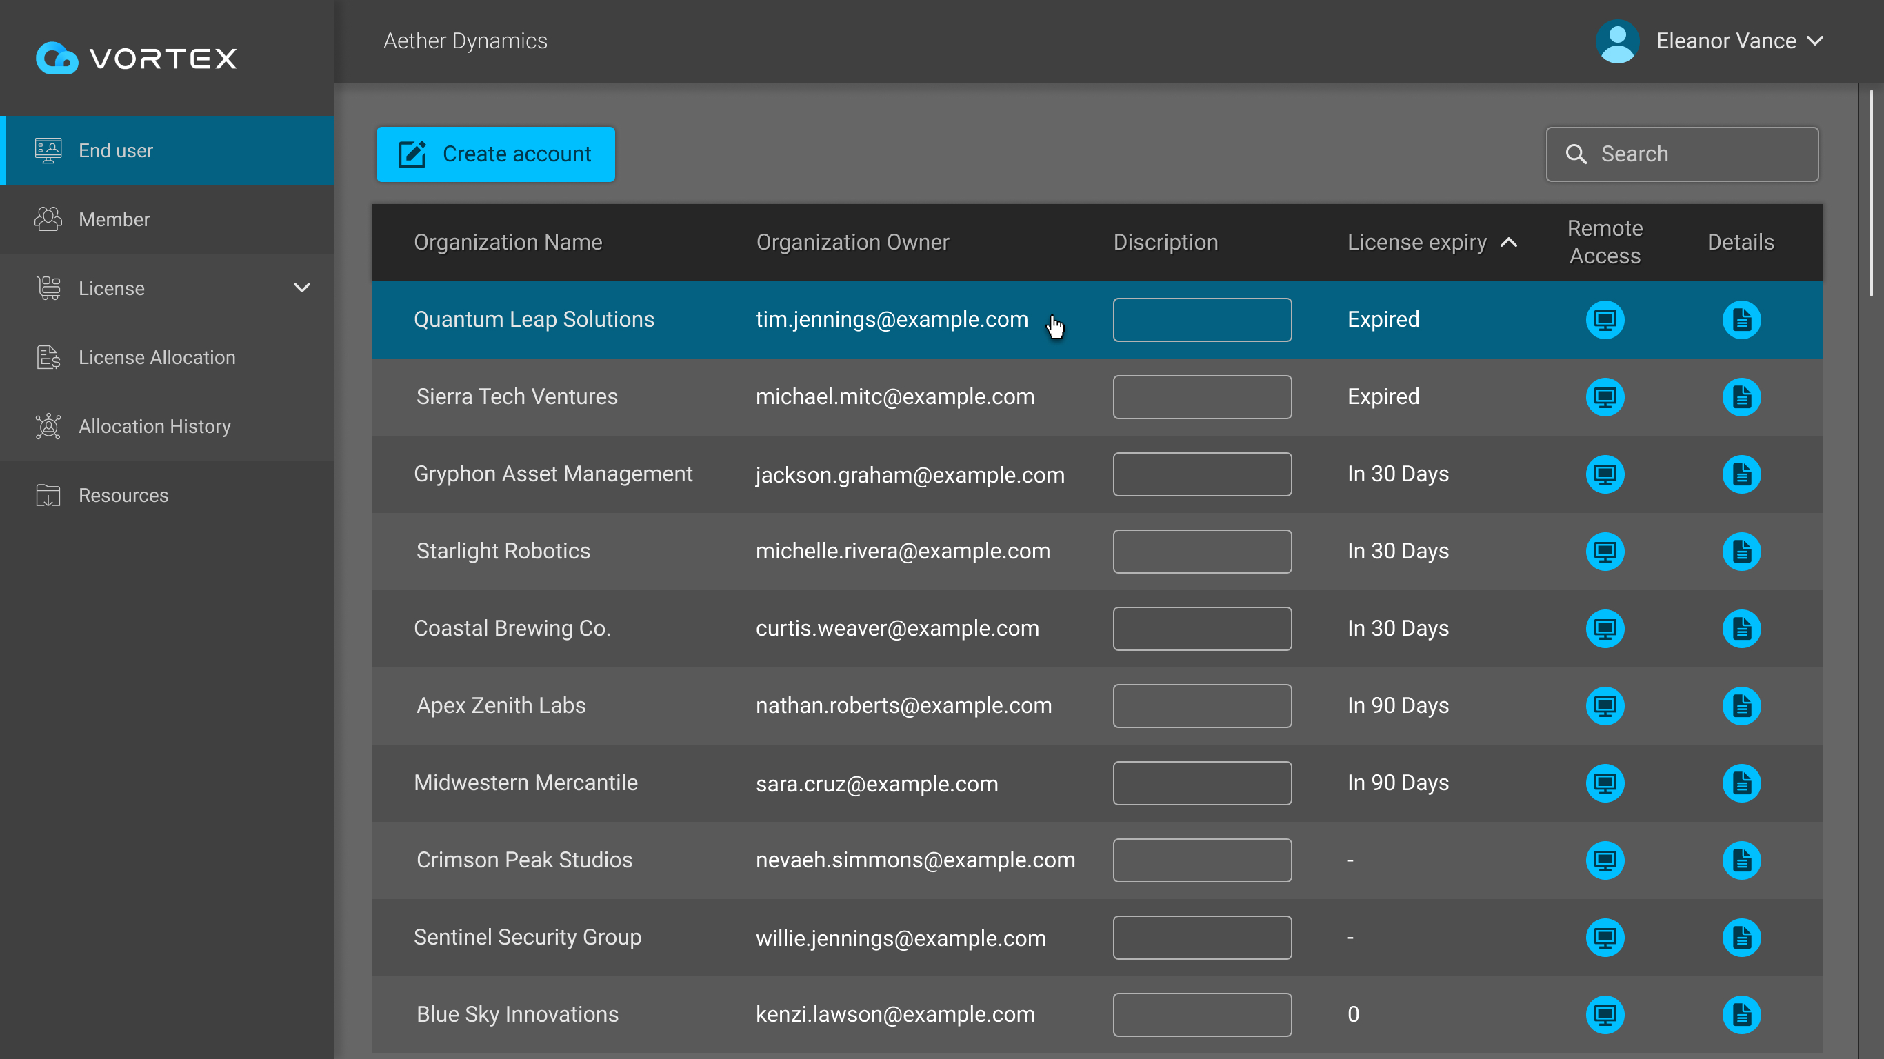Click the Allocation History sidebar icon
The height and width of the screenshot is (1059, 1884).
(x=47, y=426)
